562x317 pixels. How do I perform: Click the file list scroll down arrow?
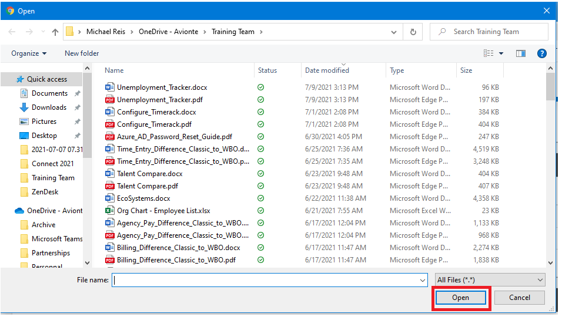[x=550, y=263]
